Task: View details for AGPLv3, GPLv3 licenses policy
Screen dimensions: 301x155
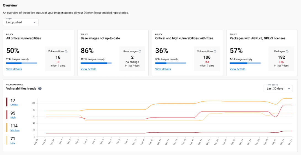Action: coord(238,69)
